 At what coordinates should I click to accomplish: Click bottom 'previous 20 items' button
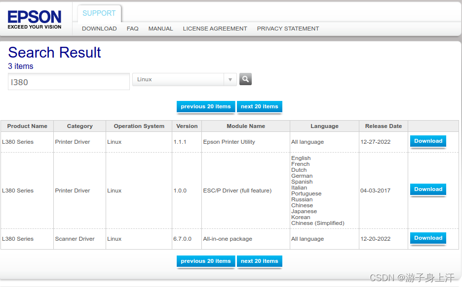pyautogui.click(x=206, y=261)
